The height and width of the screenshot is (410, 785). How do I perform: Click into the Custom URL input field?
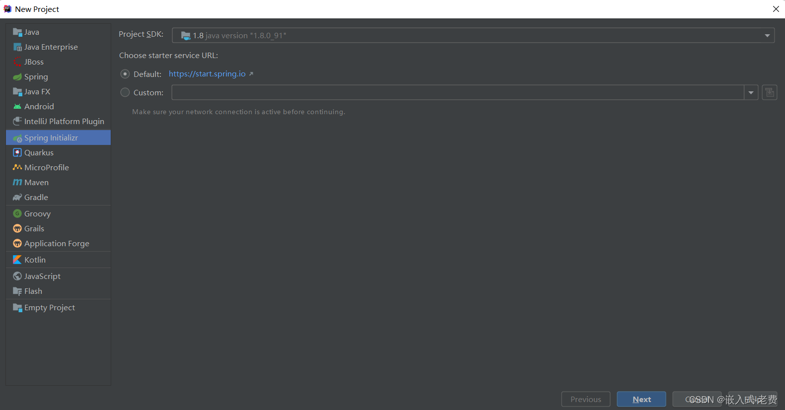point(458,92)
